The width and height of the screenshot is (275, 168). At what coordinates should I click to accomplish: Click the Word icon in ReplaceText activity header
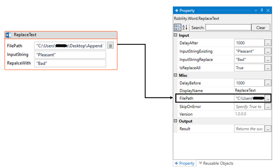tap(9, 35)
